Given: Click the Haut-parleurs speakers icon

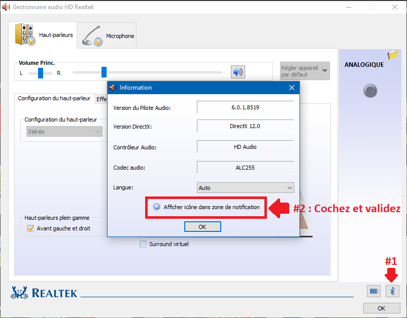Looking at the screenshot, I should click(x=25, y=35).
